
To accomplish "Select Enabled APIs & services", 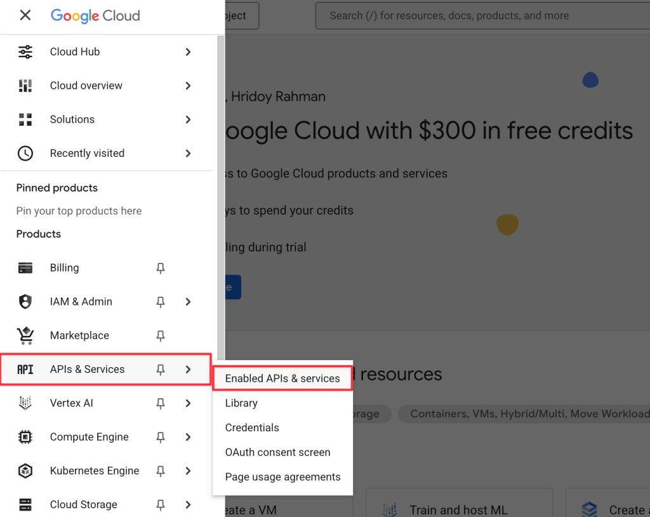I will click(282, 379).
